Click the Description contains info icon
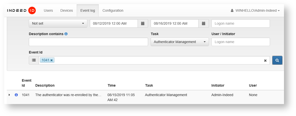Screen dimensions: 296x116 (66, 34)
